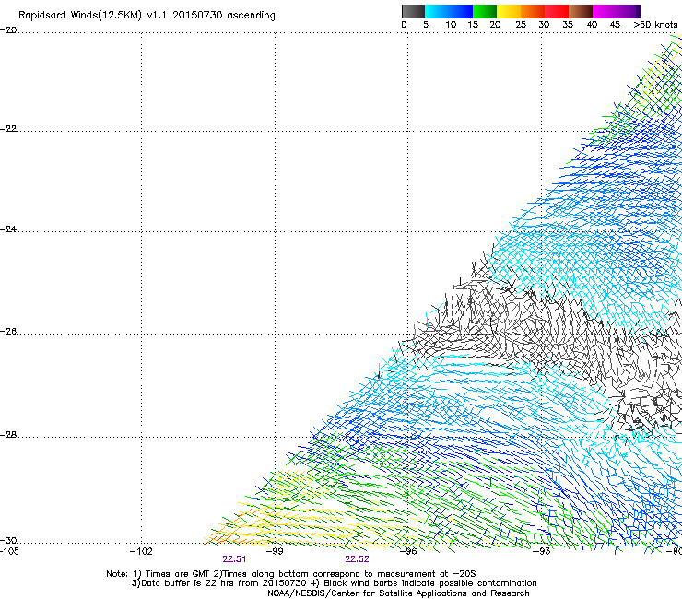Click the -99 longitude axis label
The width and height of the screenshot is (682, 599).
pyautogui.click(x=275, y=551)
